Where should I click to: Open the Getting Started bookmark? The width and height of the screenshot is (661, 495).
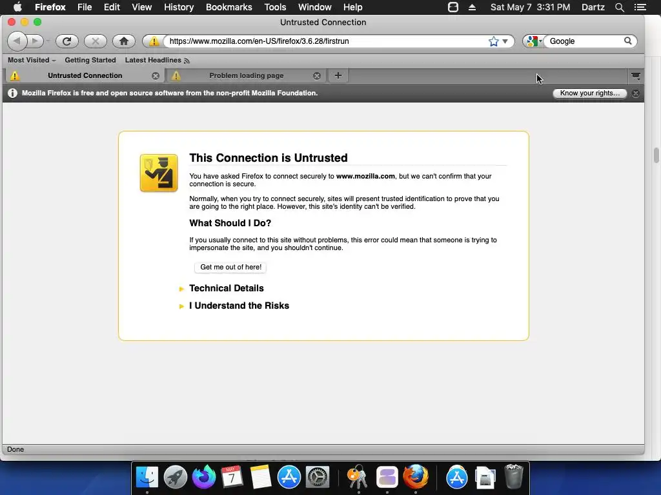pos(90,60)
